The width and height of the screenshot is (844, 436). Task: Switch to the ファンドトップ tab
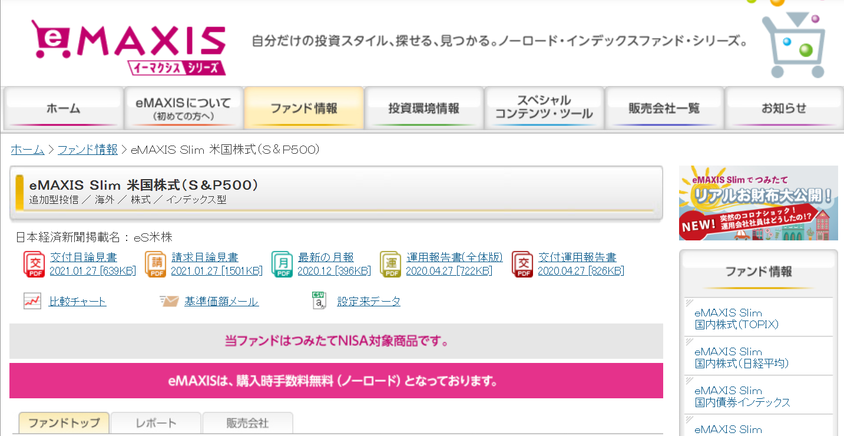[x=64, y=423]
